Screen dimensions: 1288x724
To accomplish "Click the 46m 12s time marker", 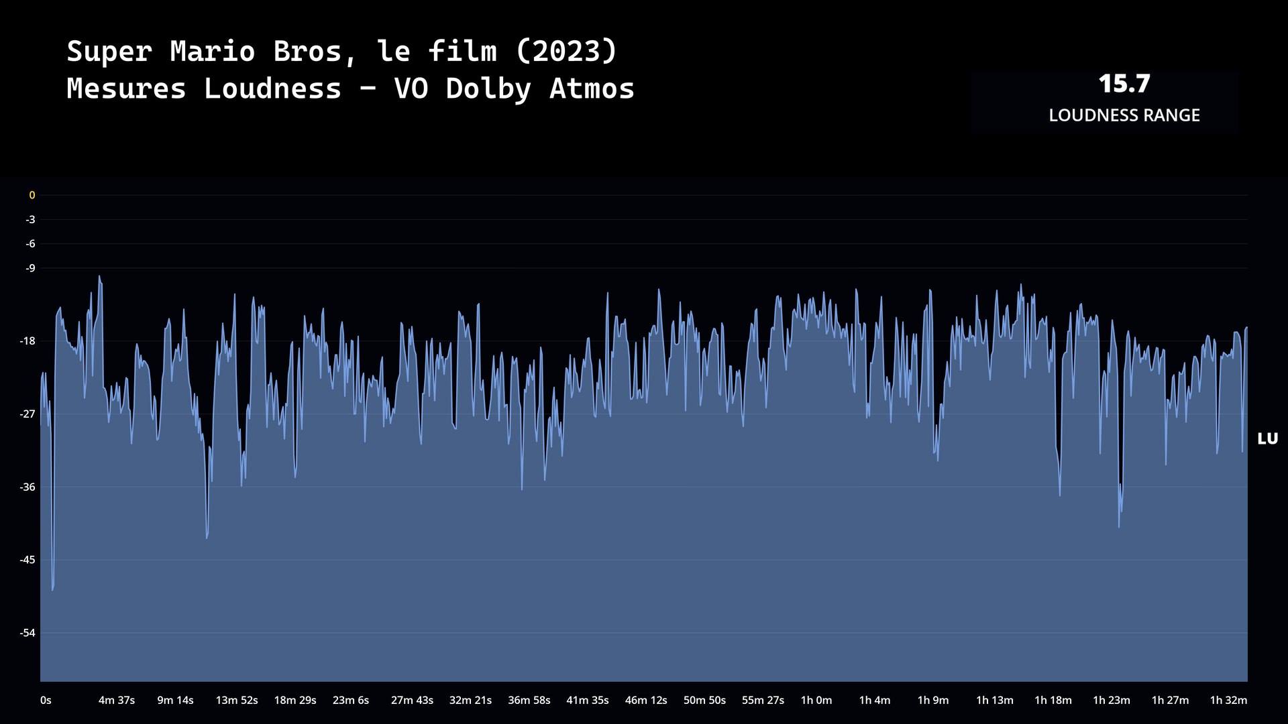I will pyautogui.click(x=646, y=700).
